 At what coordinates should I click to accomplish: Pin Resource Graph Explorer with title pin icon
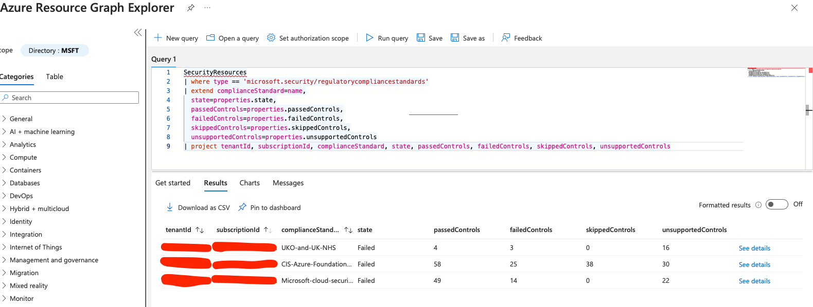click(191, 8)
